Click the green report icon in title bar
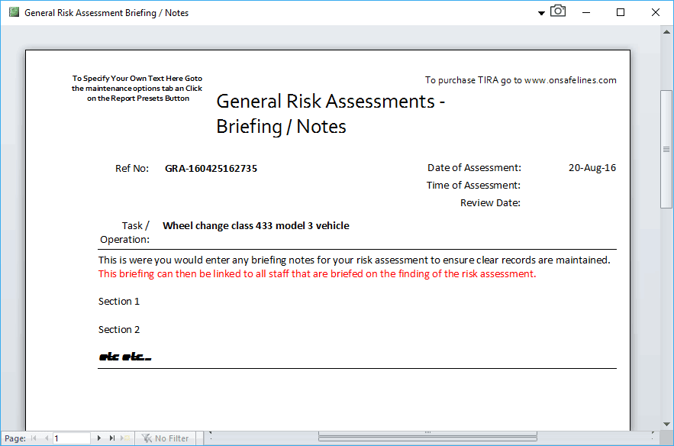The width and height of the screenshot is (674, 446). pyautogui.click(x=15, y=12)
